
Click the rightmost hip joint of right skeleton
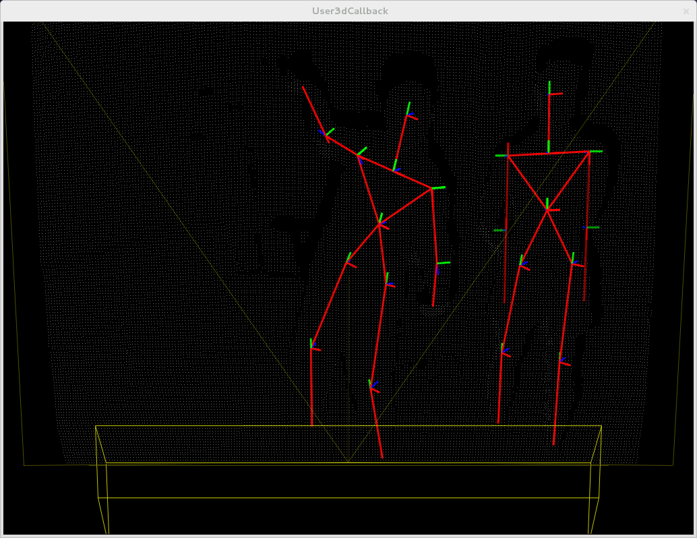tap(572, 263)
